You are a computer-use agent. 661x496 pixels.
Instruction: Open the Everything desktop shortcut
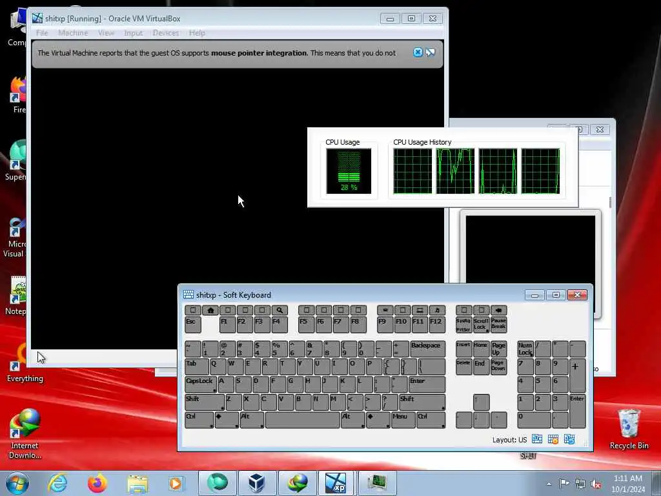(x=25, y=363)
